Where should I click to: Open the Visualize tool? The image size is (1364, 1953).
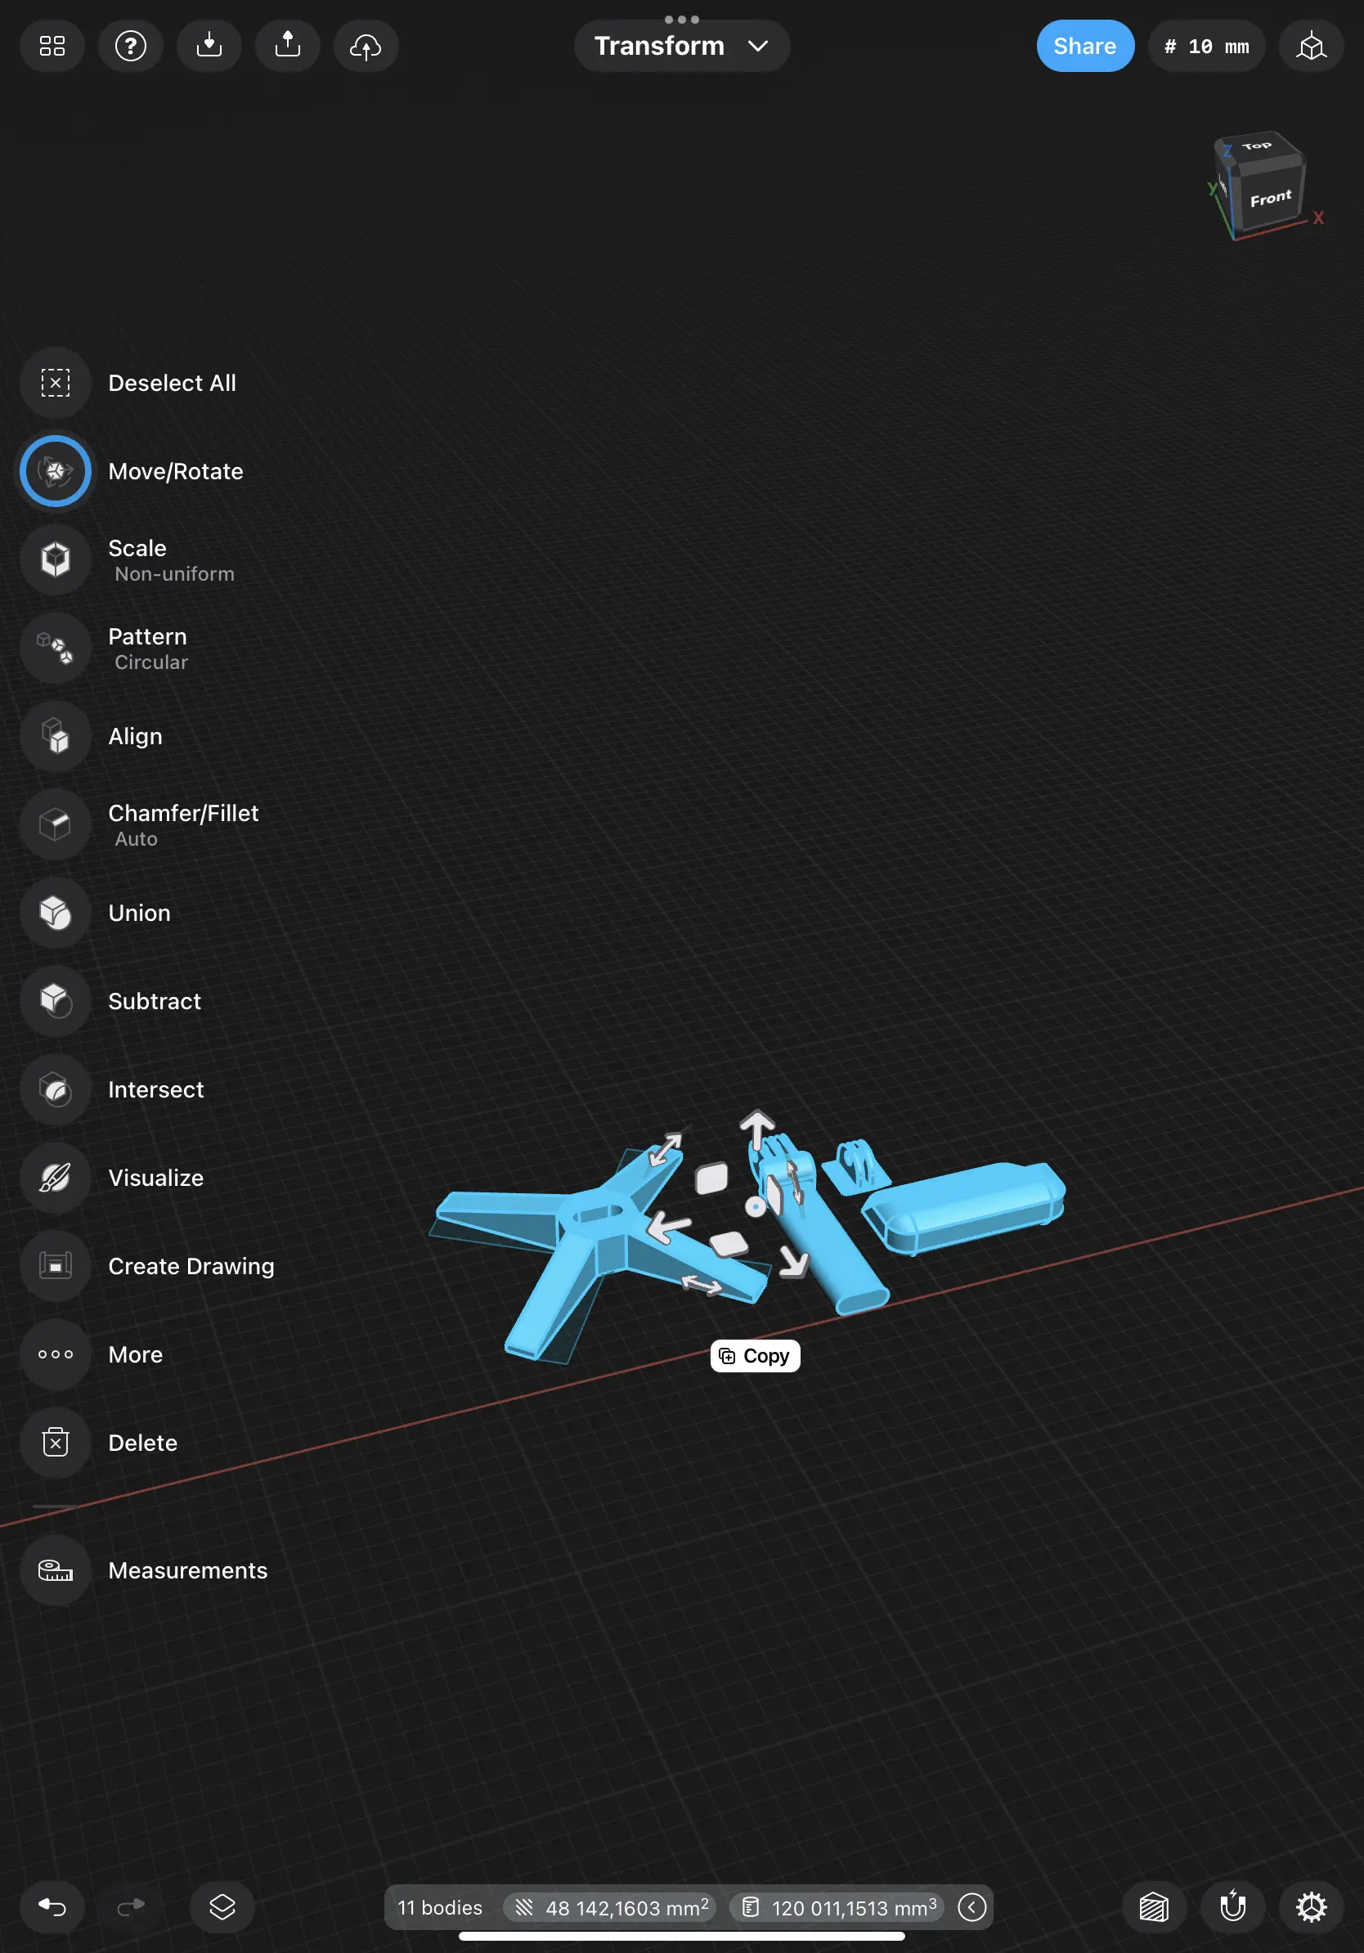(x=55, y=1179)
